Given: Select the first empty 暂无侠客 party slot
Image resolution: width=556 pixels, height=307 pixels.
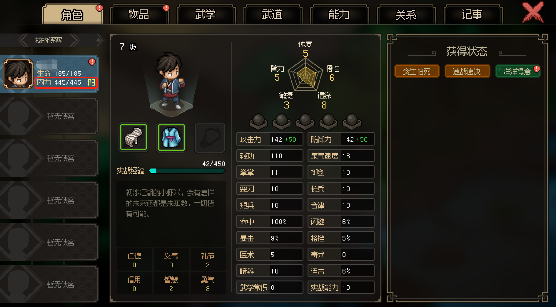Looking at the screenshot, I should [x=49, y=116].
